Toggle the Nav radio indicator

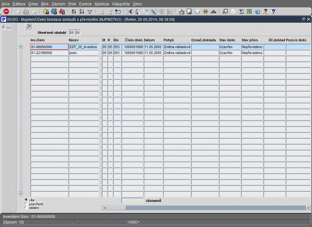coord(4,27)
